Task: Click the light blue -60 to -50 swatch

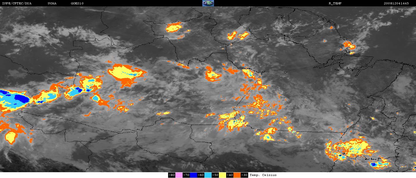Action: coord(208,175)
